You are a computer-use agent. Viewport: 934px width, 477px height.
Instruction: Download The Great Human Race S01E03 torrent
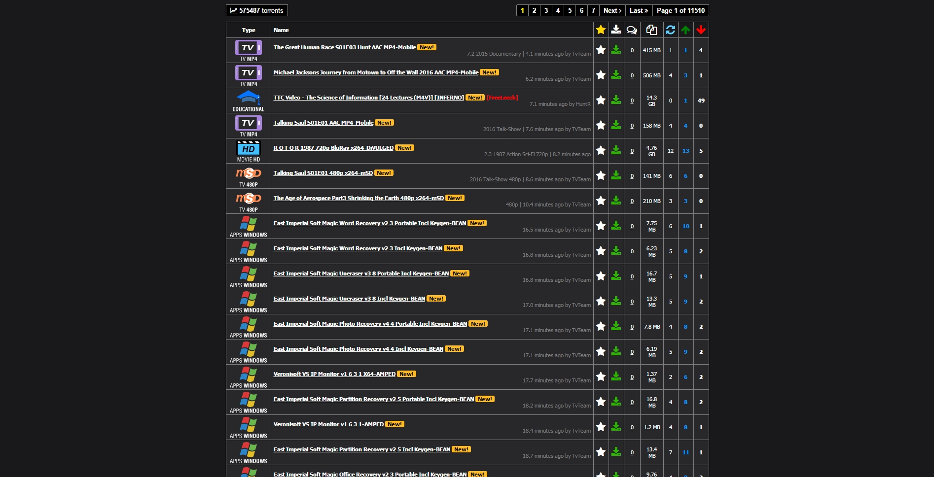pyautogui.click(x=616, y=50)
